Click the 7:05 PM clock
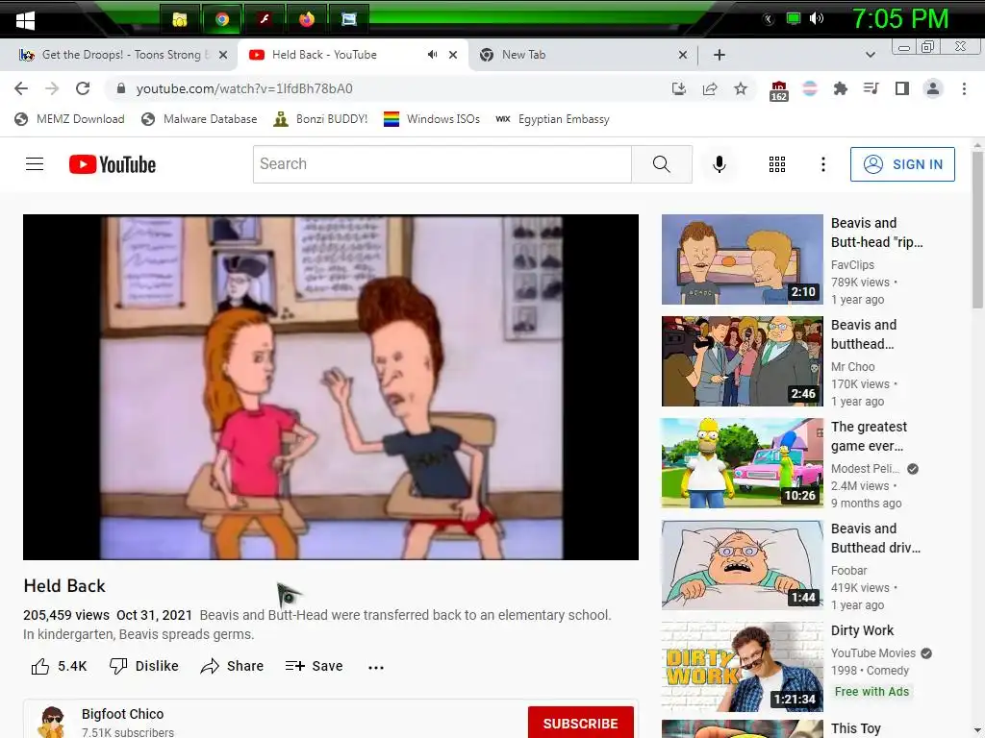Image resolution: width=985 pixels, height=738 pixels. point(899,19)
